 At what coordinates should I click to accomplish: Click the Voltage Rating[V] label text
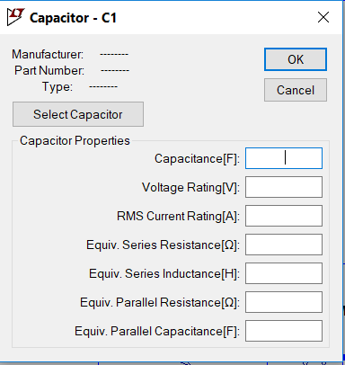[190, 188]
